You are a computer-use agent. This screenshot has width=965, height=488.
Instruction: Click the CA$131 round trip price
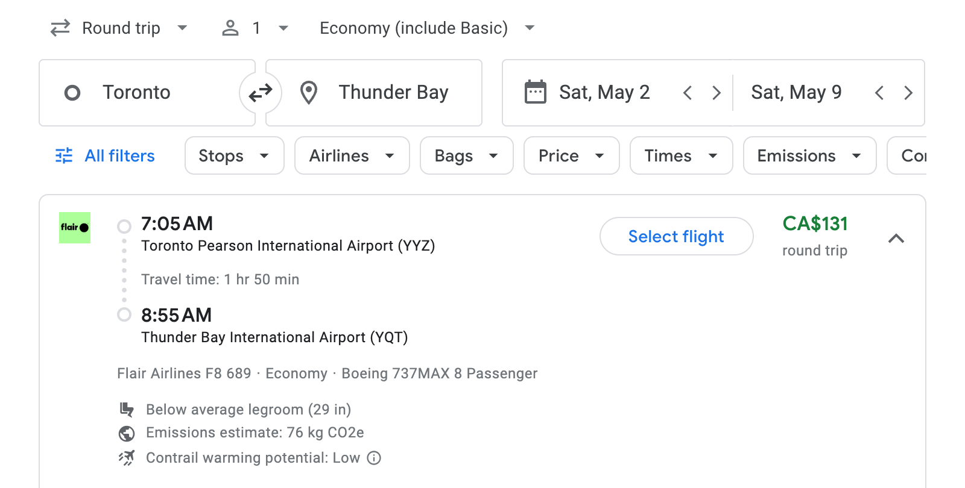pos(815,224)
